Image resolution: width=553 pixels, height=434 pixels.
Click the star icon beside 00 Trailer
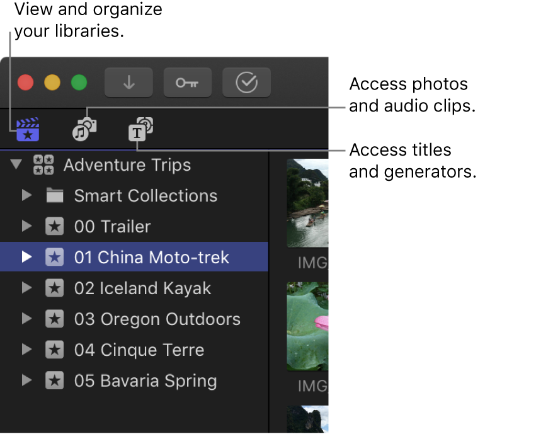point(55,226)
